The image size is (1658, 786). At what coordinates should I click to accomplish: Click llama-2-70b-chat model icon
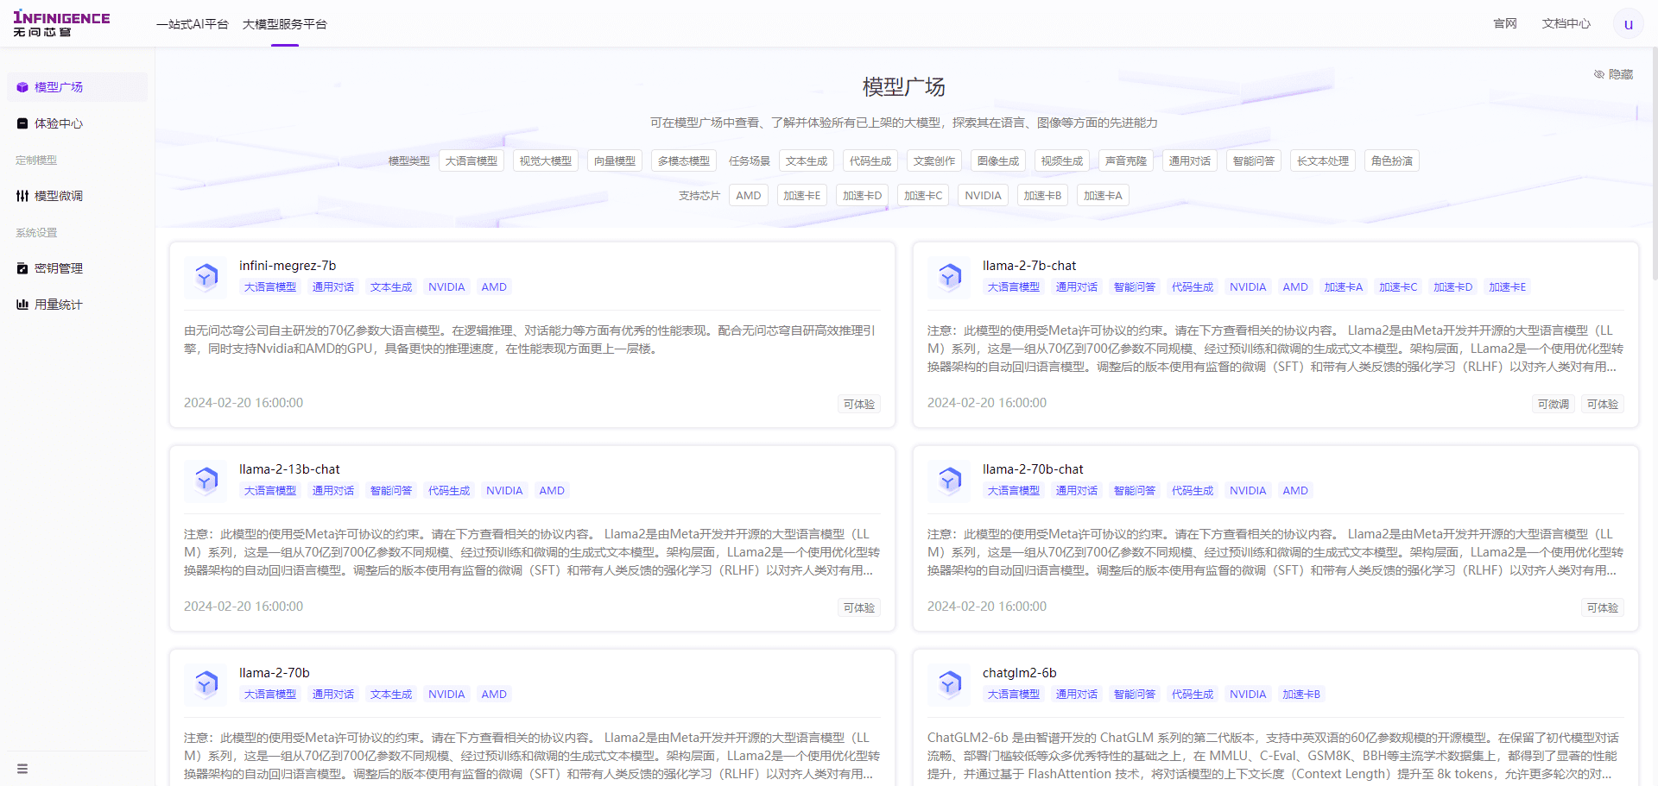tap(950, 480)
